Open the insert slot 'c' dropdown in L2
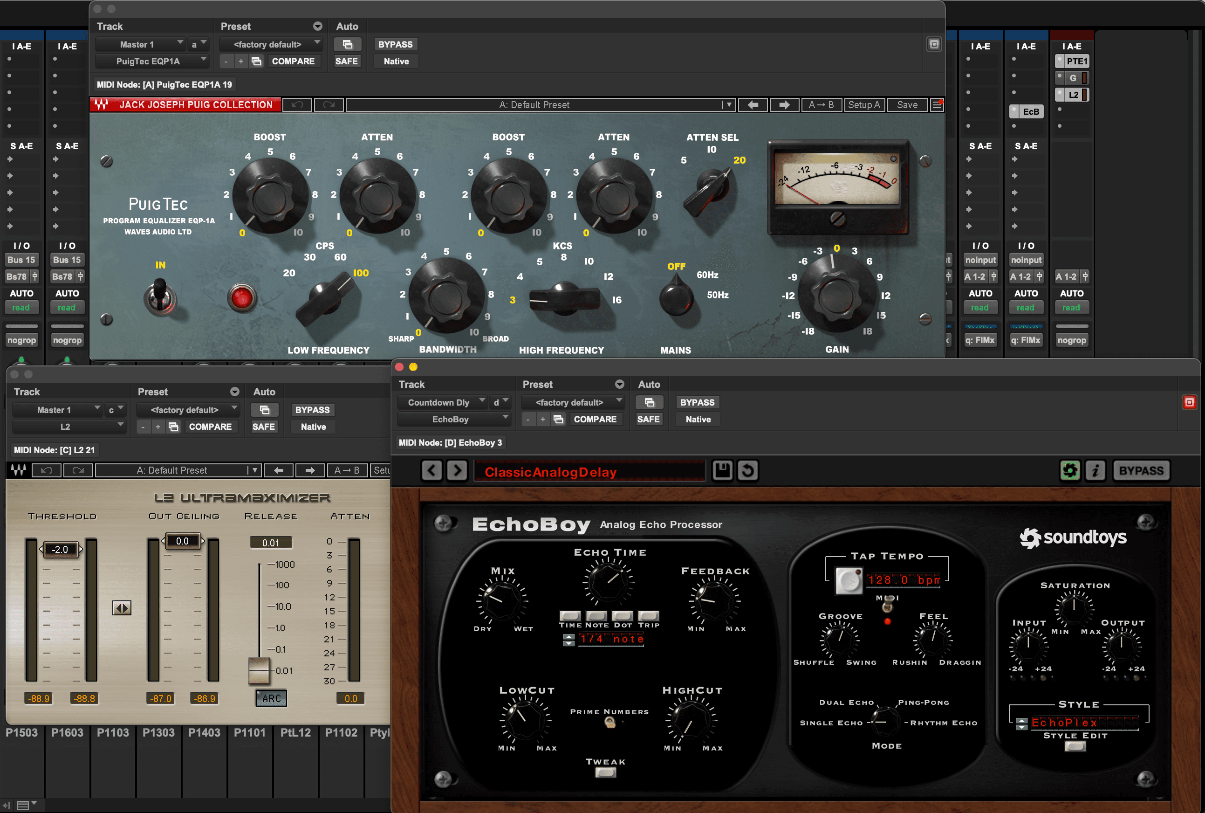Screen dimensions: 1205x813 115,410
